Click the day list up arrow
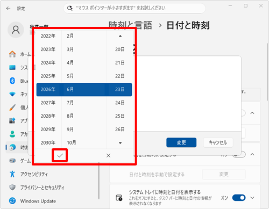The width and height of the screenshot is (269, 209). (120, 36)
